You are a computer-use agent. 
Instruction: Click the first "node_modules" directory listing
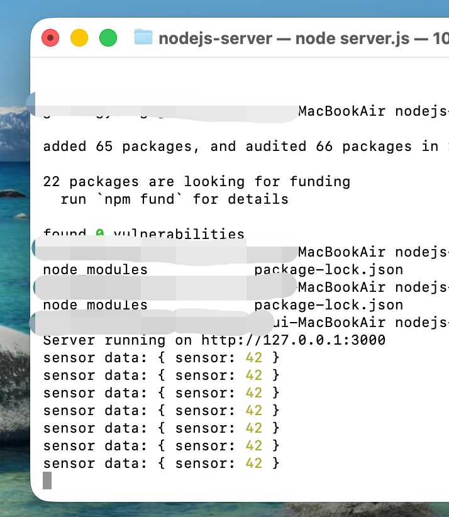click(95, 270)
